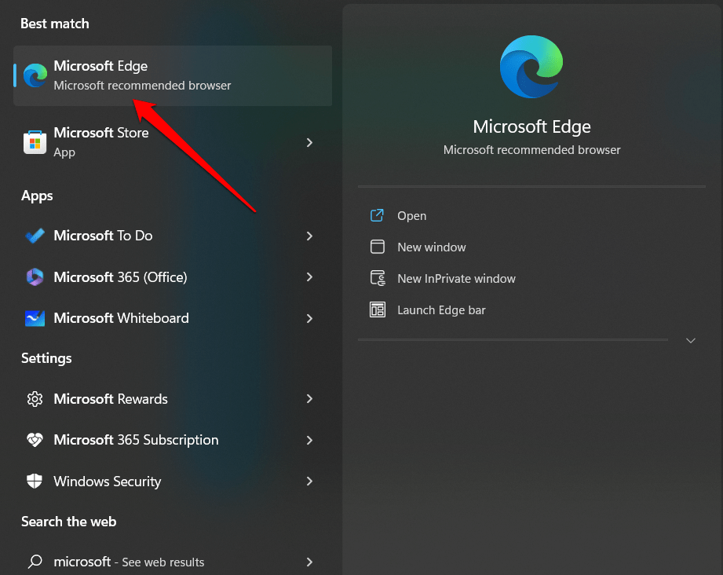Click the Open icon in Edge actions

point(377,215)
